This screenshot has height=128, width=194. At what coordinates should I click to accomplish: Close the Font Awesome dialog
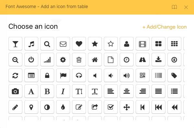click(186, 7)
